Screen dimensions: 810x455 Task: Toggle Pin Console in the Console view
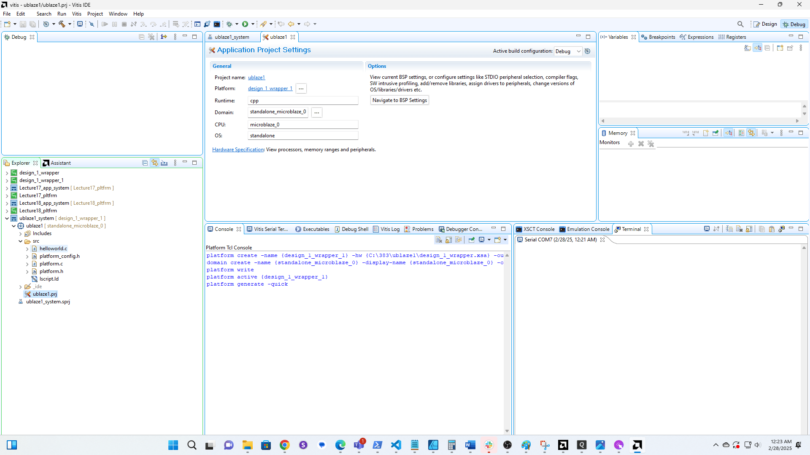click(471, 240)
